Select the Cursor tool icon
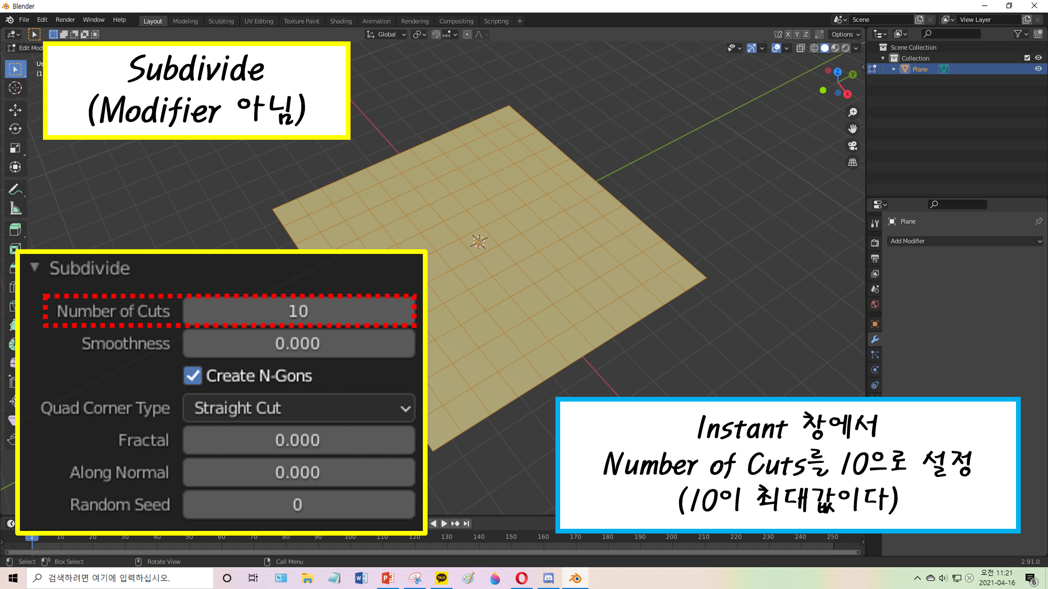1048x589 pixels. (15, 88)
